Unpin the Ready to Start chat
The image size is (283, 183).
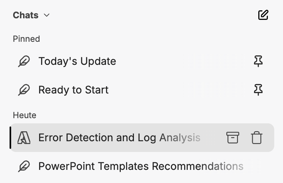coord(258,90)
